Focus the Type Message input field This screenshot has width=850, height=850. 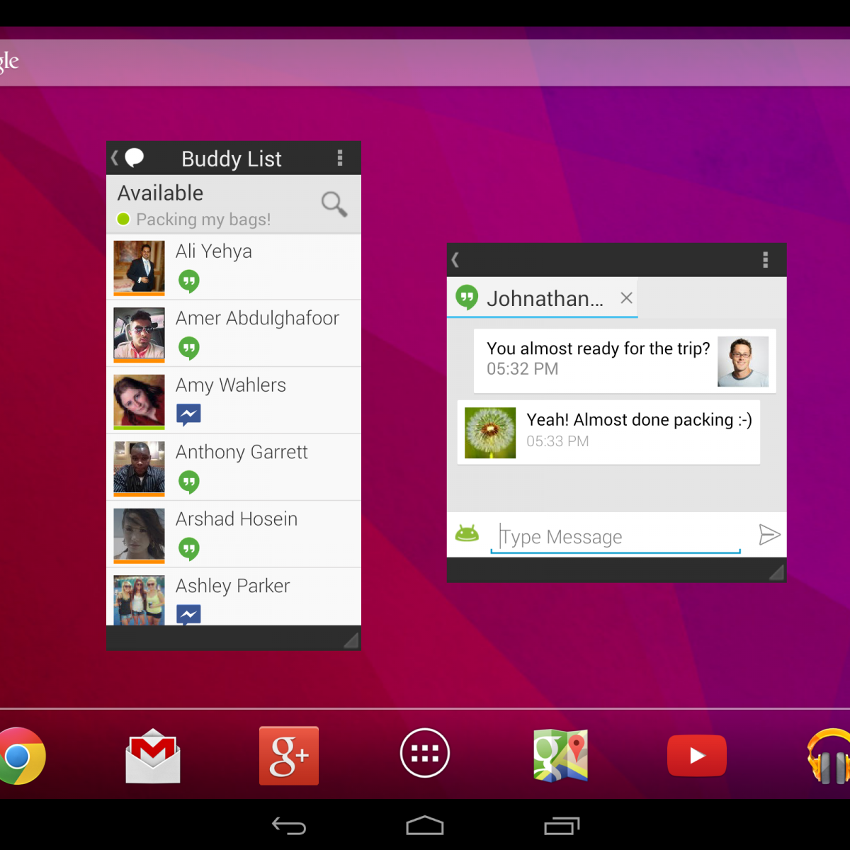[615, 537]
